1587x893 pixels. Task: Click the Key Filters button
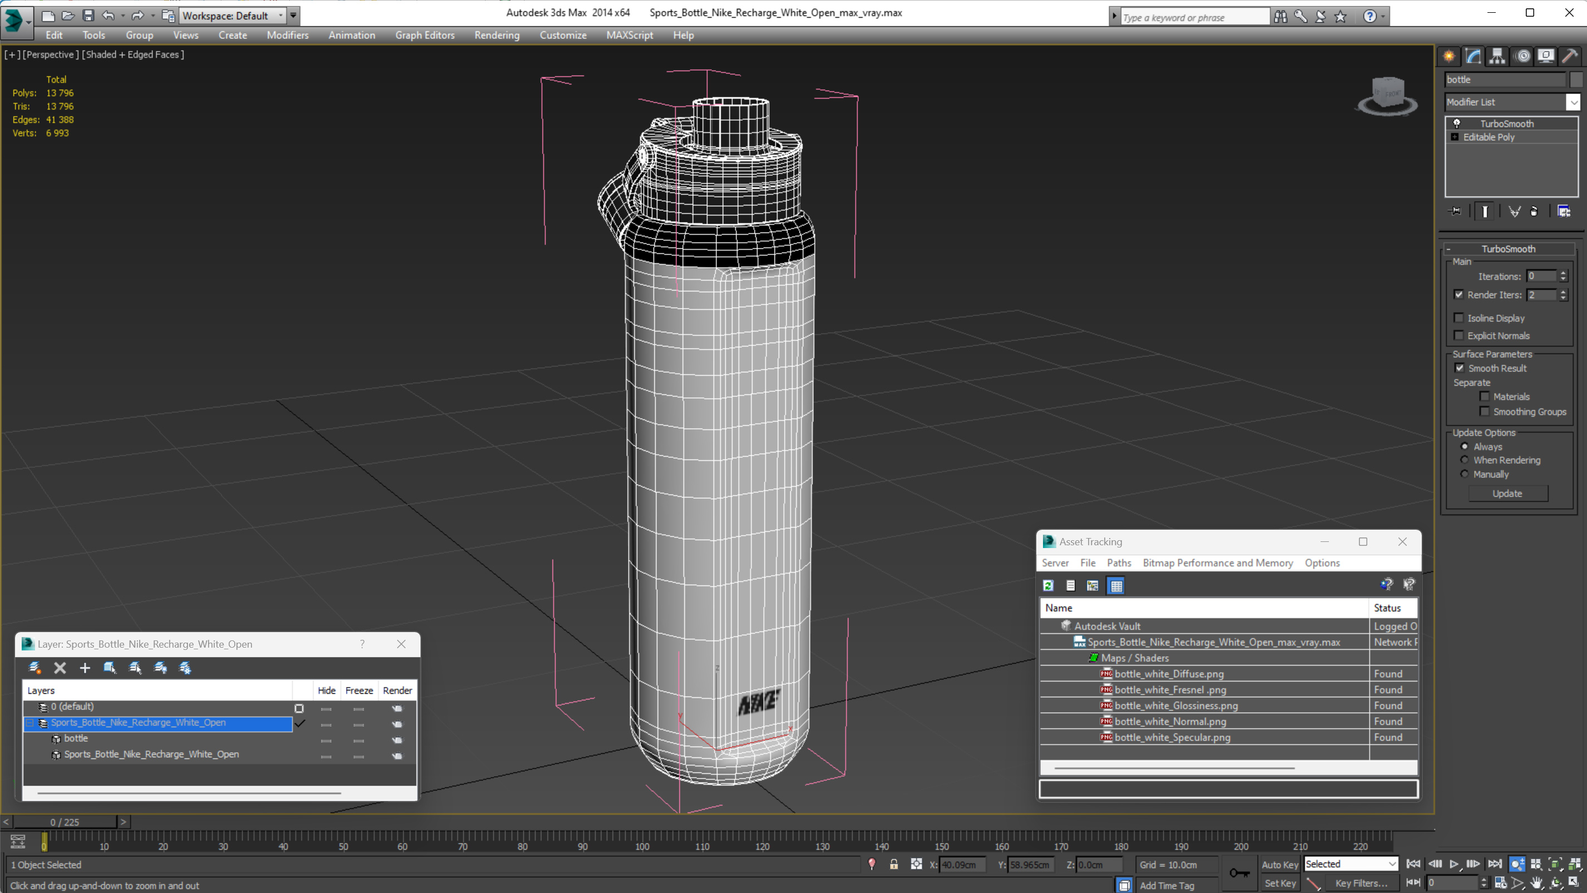[x=1362, y=883]
